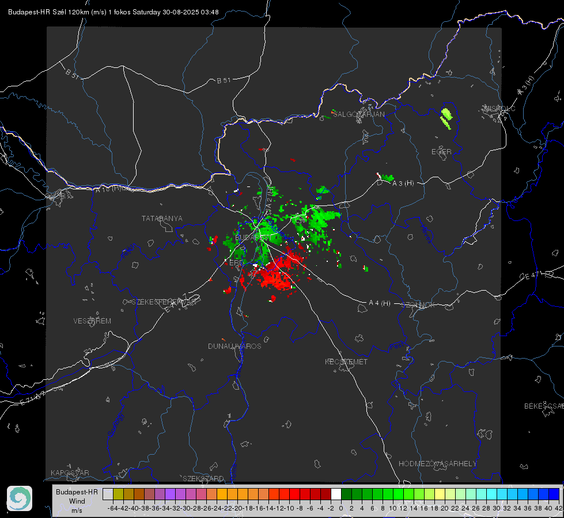Click the swirl logo icon beside the legend
Viewport: 564px width, 518px height.
20,498
